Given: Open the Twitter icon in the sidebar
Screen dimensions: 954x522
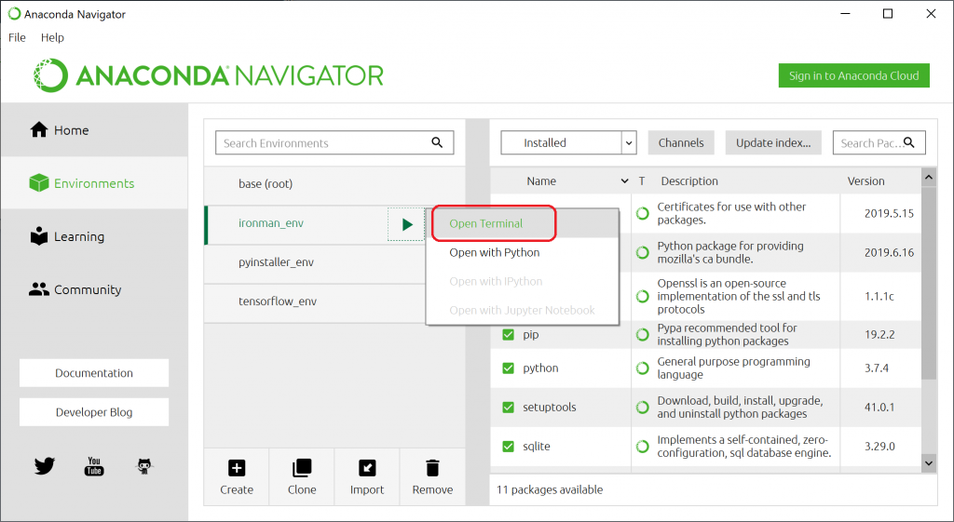Looking at the screenshot, I should pos(45,466).
